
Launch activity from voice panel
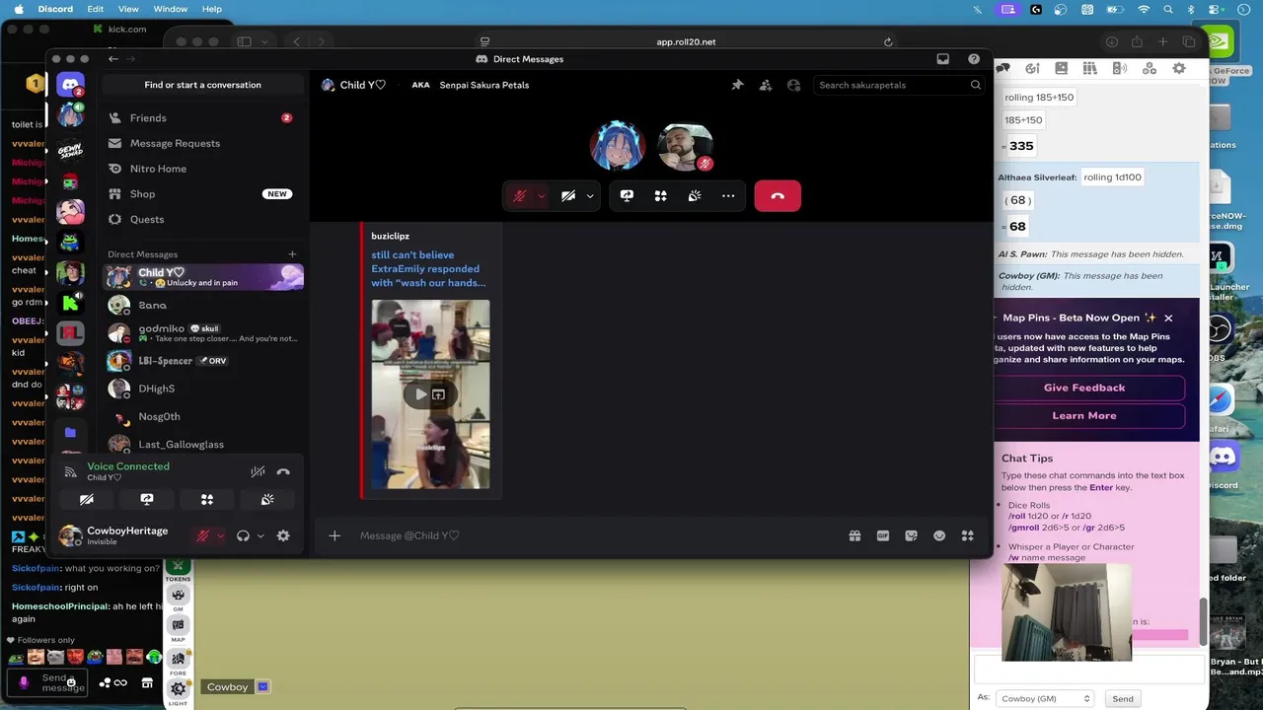pyautogui.click(x=207, y=500)
